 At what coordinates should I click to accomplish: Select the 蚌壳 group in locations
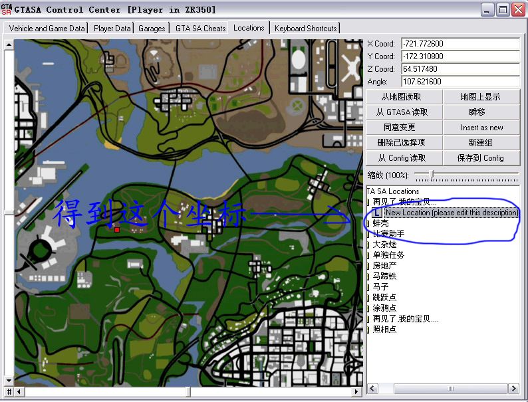380,223
